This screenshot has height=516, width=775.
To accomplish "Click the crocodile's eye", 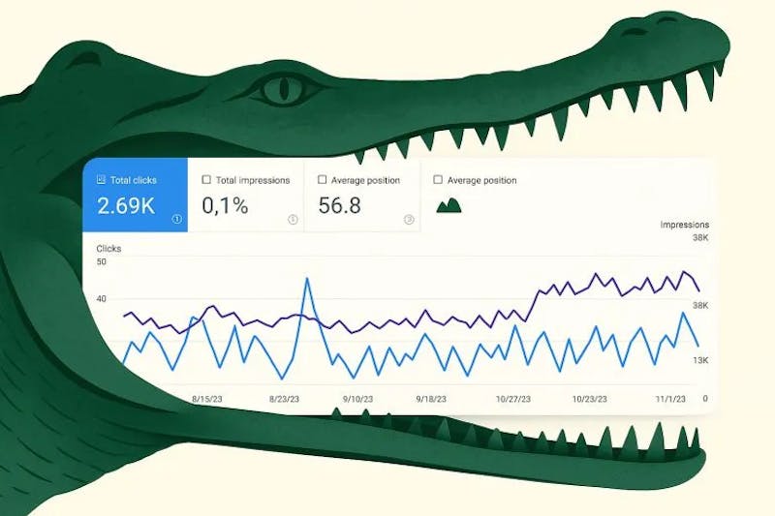I will [x=284, y=89].
